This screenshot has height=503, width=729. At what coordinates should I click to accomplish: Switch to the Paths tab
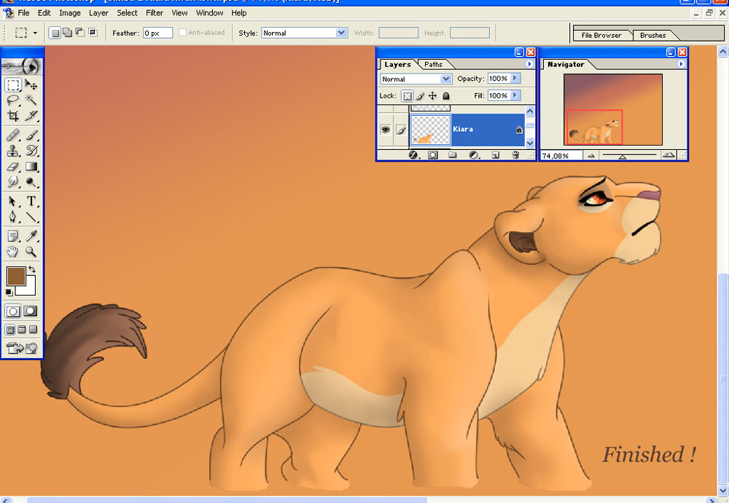(x=433, y=65)
